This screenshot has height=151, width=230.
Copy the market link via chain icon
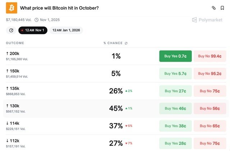[214, 8]
